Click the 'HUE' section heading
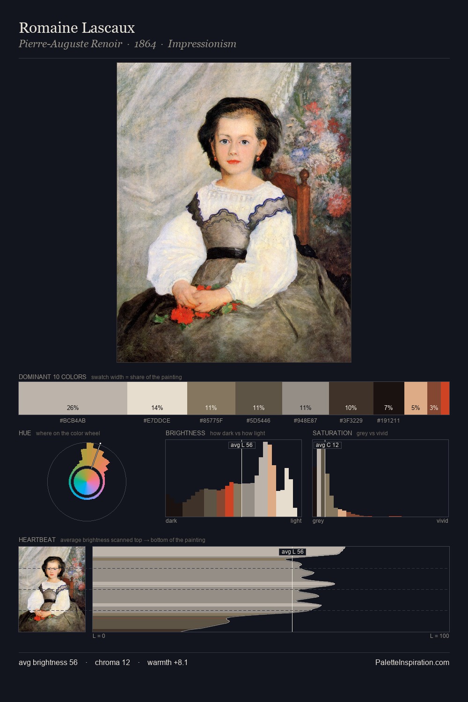Viewport: 468px width, 702px height. click(x=25, y=433)
